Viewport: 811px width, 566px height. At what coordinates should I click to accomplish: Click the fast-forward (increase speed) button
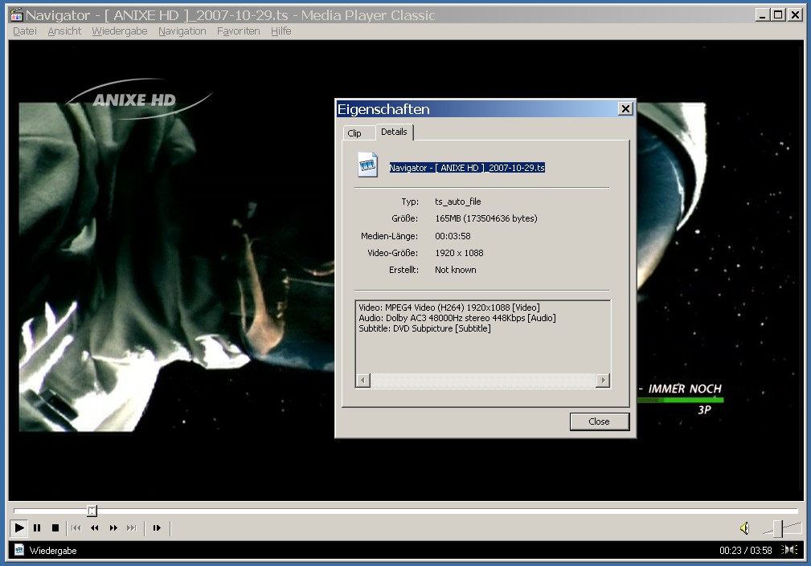click(x=113, y=527)
